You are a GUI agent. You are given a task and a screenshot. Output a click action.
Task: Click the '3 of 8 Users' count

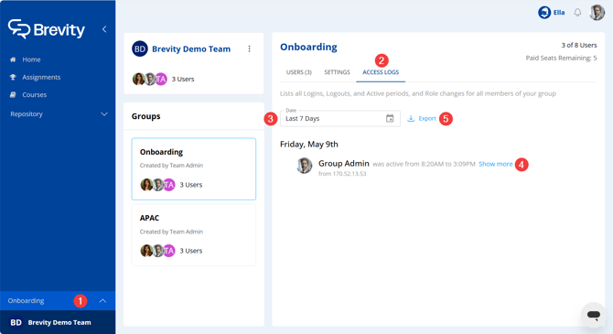(579, 45)
